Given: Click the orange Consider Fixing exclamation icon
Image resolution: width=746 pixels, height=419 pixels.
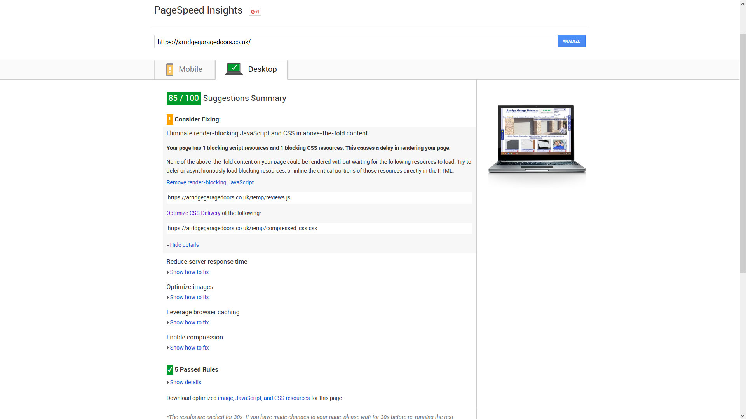Looking at the screenshot, I should 170,119.
